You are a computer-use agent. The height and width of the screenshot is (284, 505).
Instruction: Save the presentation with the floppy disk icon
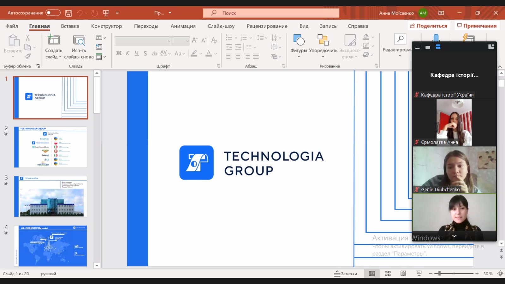(68, 13)
